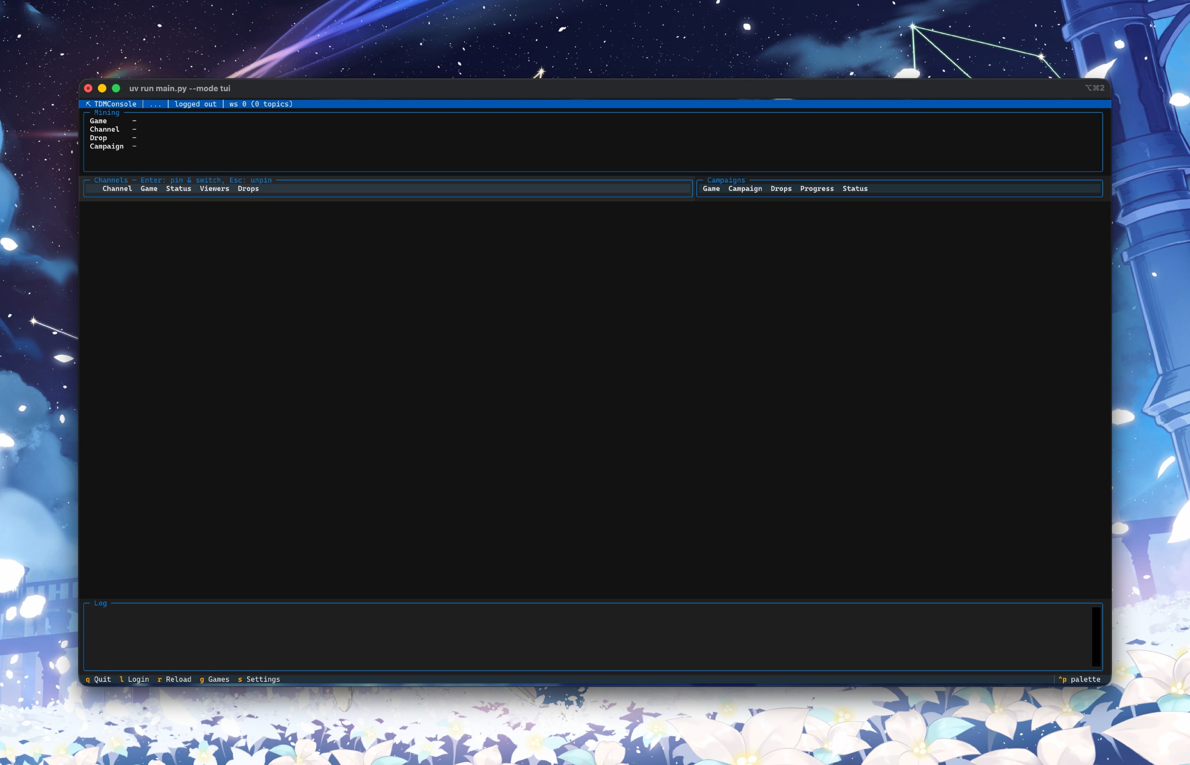Close the terminal window with red button
This screenshot has width=1190, height=765.
(88, 88)
